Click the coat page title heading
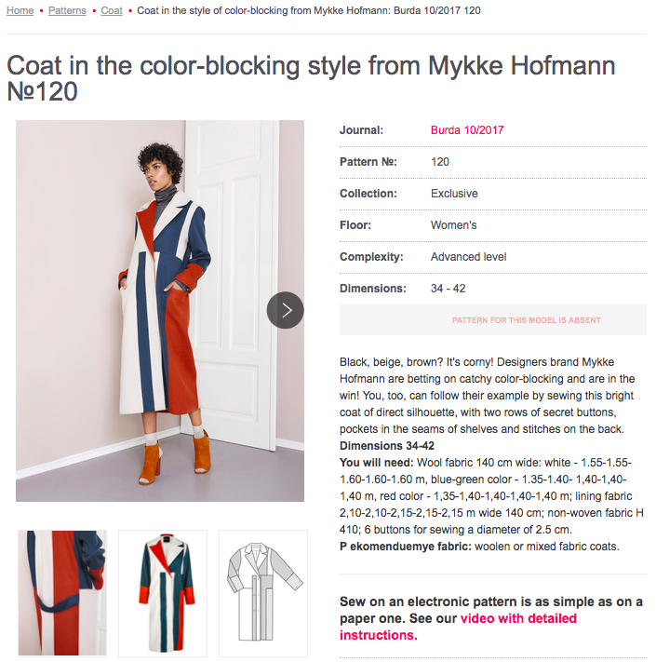The width and height of the screenshot is (656, 662). [x=311, y=78]
